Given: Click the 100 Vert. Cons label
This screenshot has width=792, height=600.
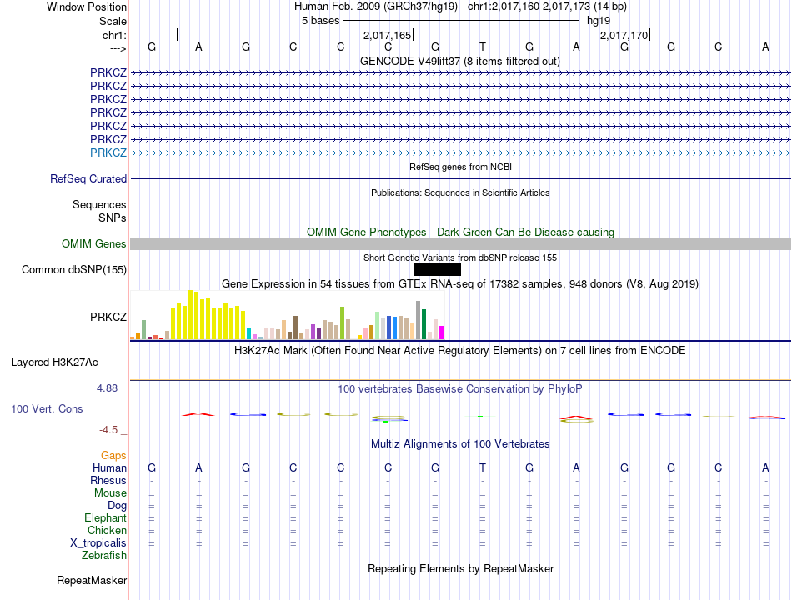Looking at the screenshot, I should (47, 408).
